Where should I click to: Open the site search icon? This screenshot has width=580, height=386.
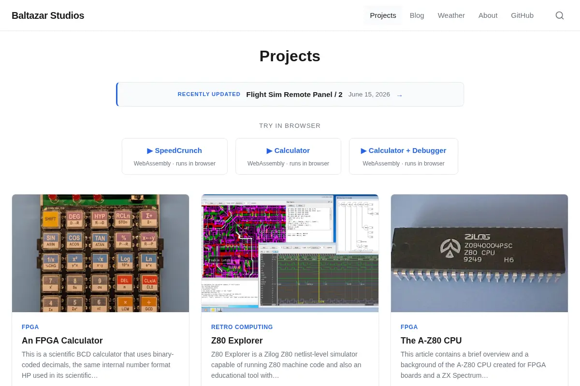tap(560, 15)
